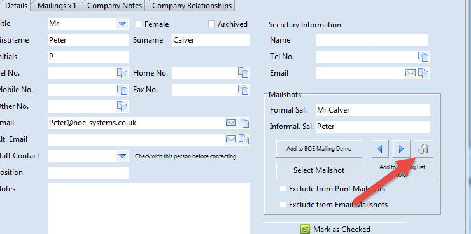Click envelope icon in Secretary Email row
Image resolution: width=471 pixels, height=234 pixels.
click(x=411, y=73)
